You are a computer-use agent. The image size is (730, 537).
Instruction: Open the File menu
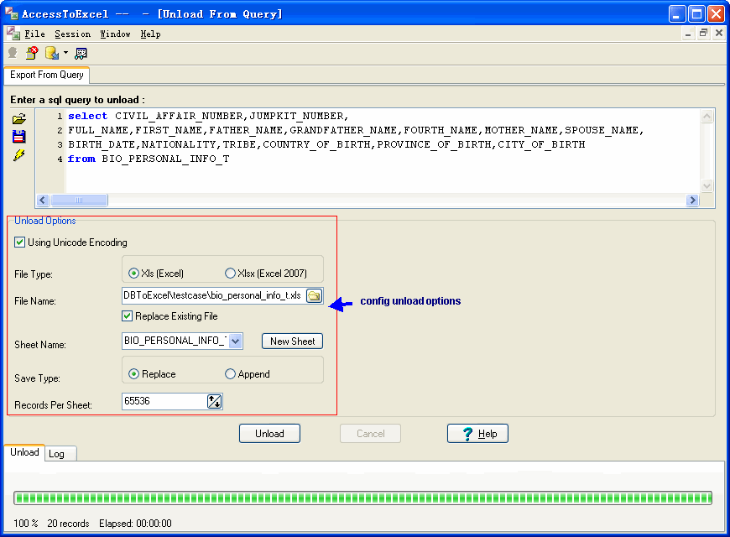(34, 34)
